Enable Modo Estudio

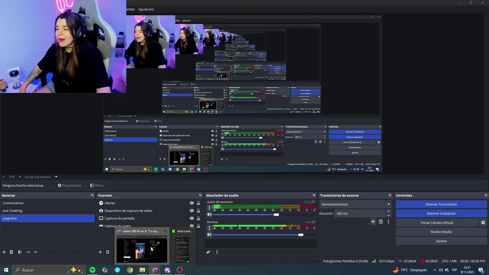click(441, 232)
